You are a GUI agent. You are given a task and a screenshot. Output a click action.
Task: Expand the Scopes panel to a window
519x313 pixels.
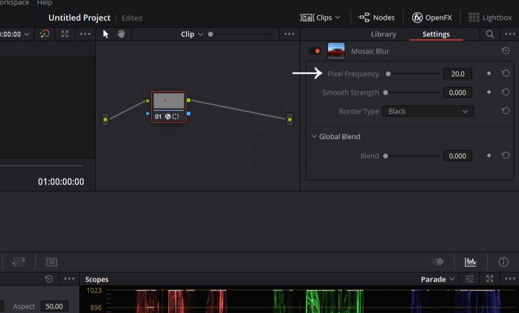click(x=489, y=279)
